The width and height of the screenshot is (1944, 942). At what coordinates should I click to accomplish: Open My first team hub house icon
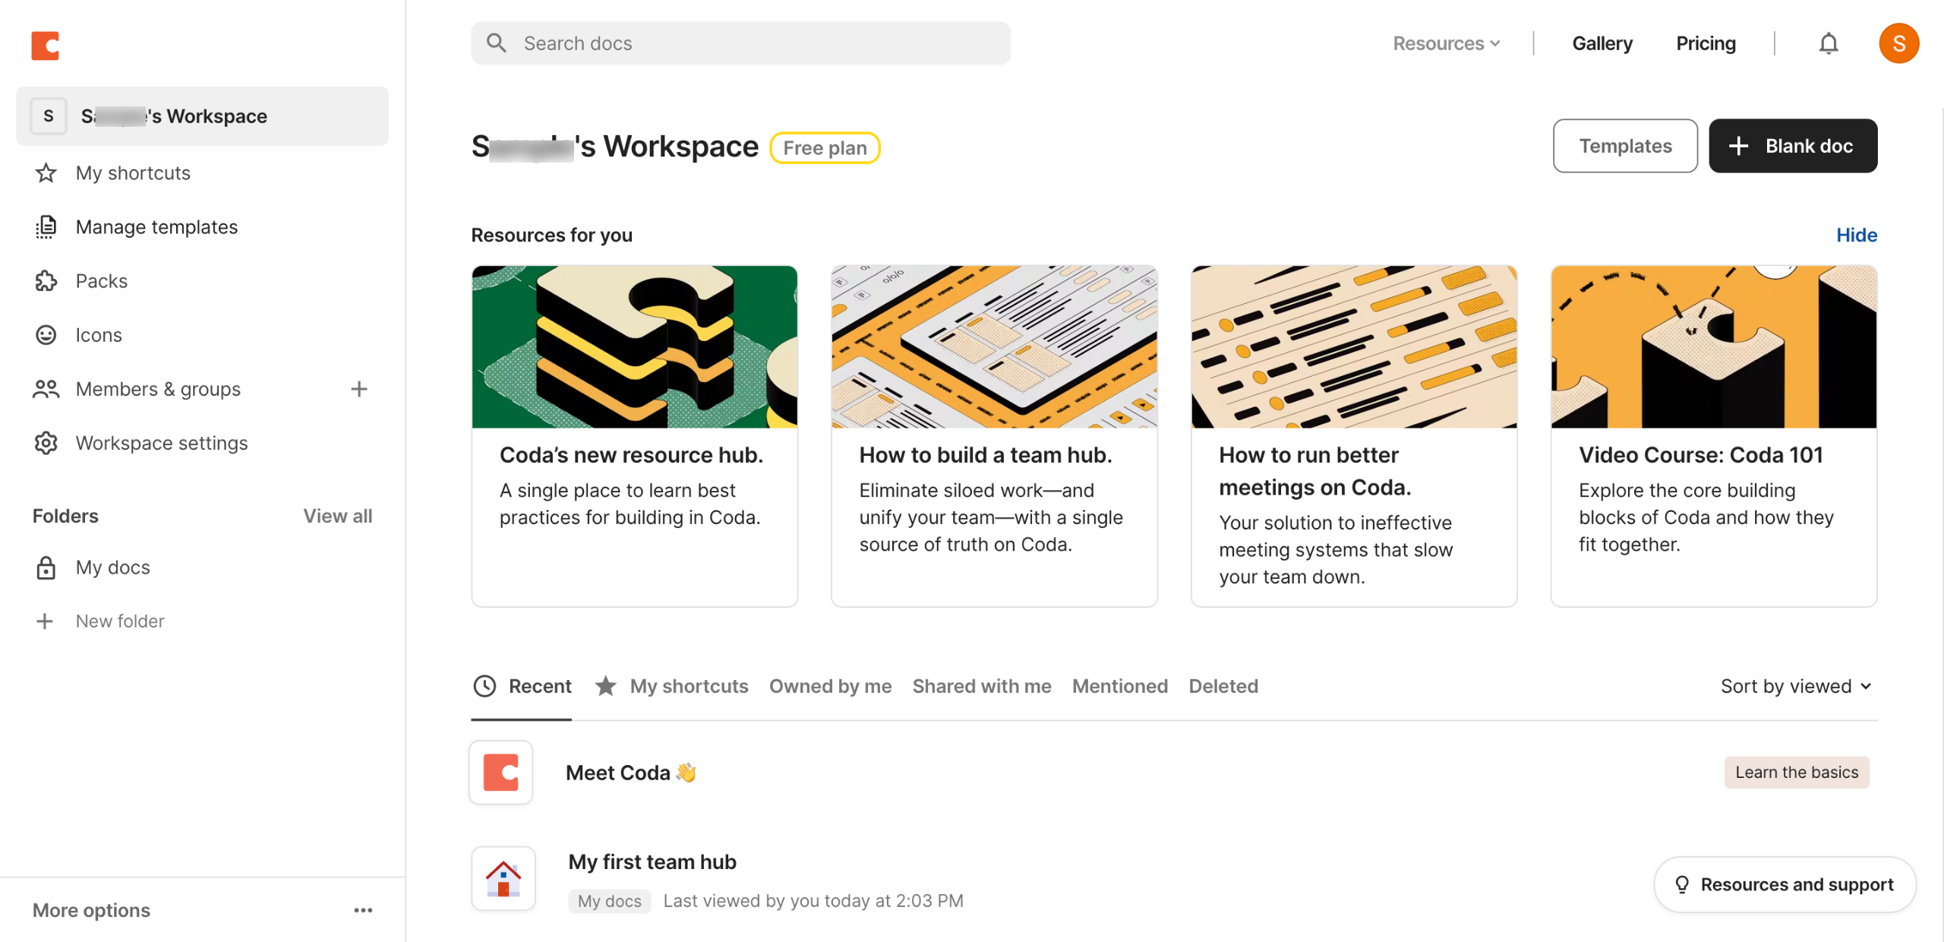(x=503, y=878)
